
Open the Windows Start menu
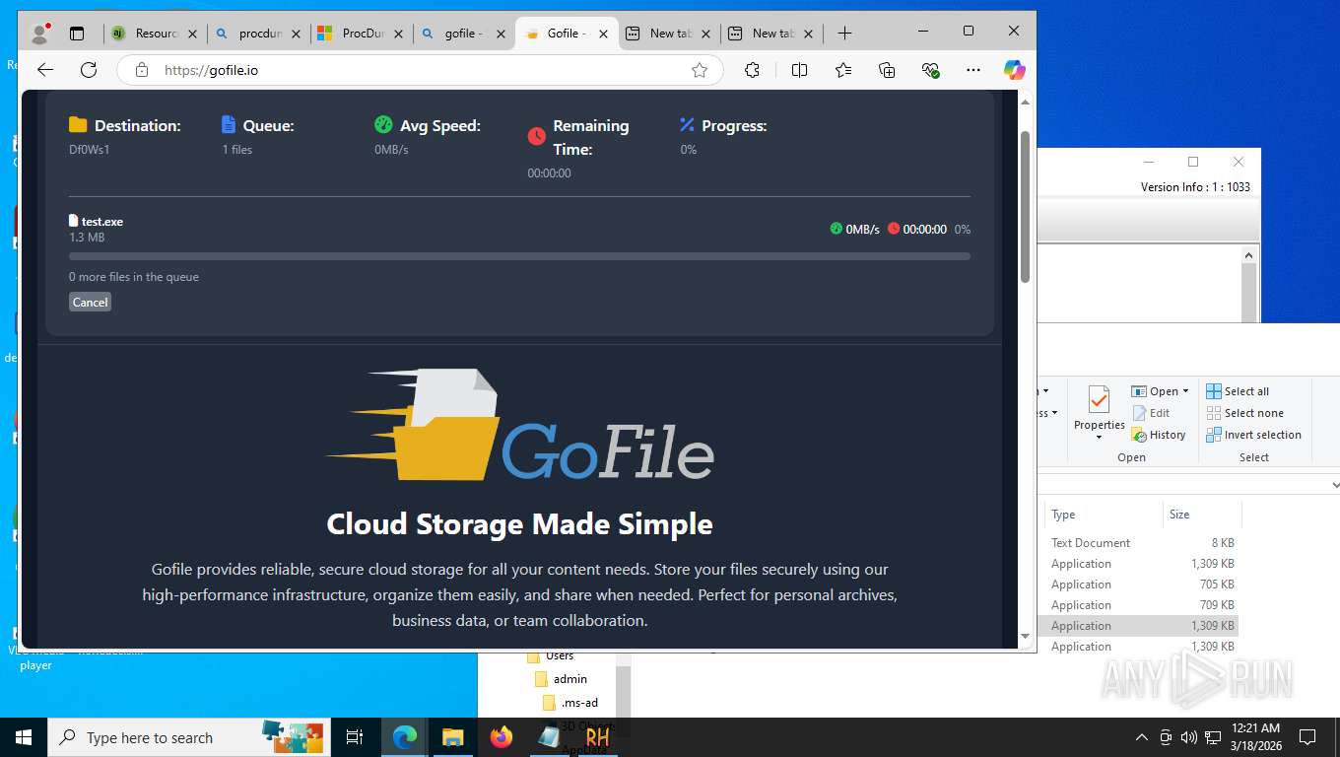coord(24,737)
